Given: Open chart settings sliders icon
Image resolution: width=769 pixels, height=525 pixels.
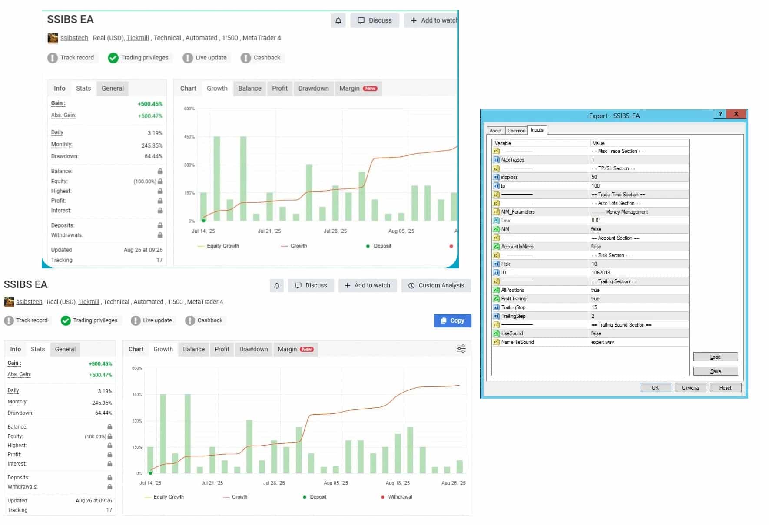Looking at the screenshot, I should pos(461,349).
